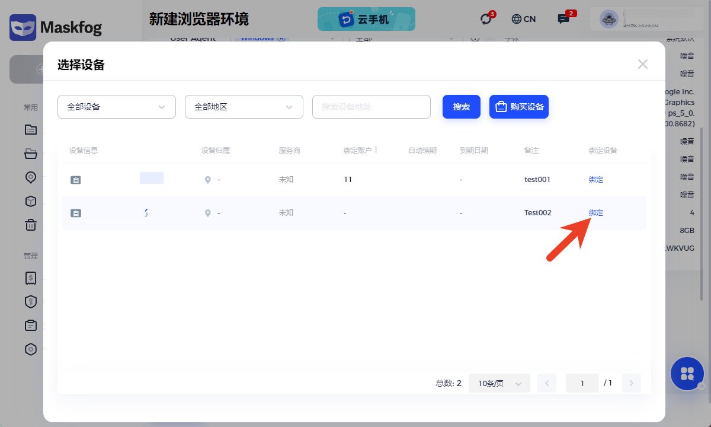Open the messages icon in header
Image resolution: width=711 pixels, height=427 pixels.
tap(563, 19)
